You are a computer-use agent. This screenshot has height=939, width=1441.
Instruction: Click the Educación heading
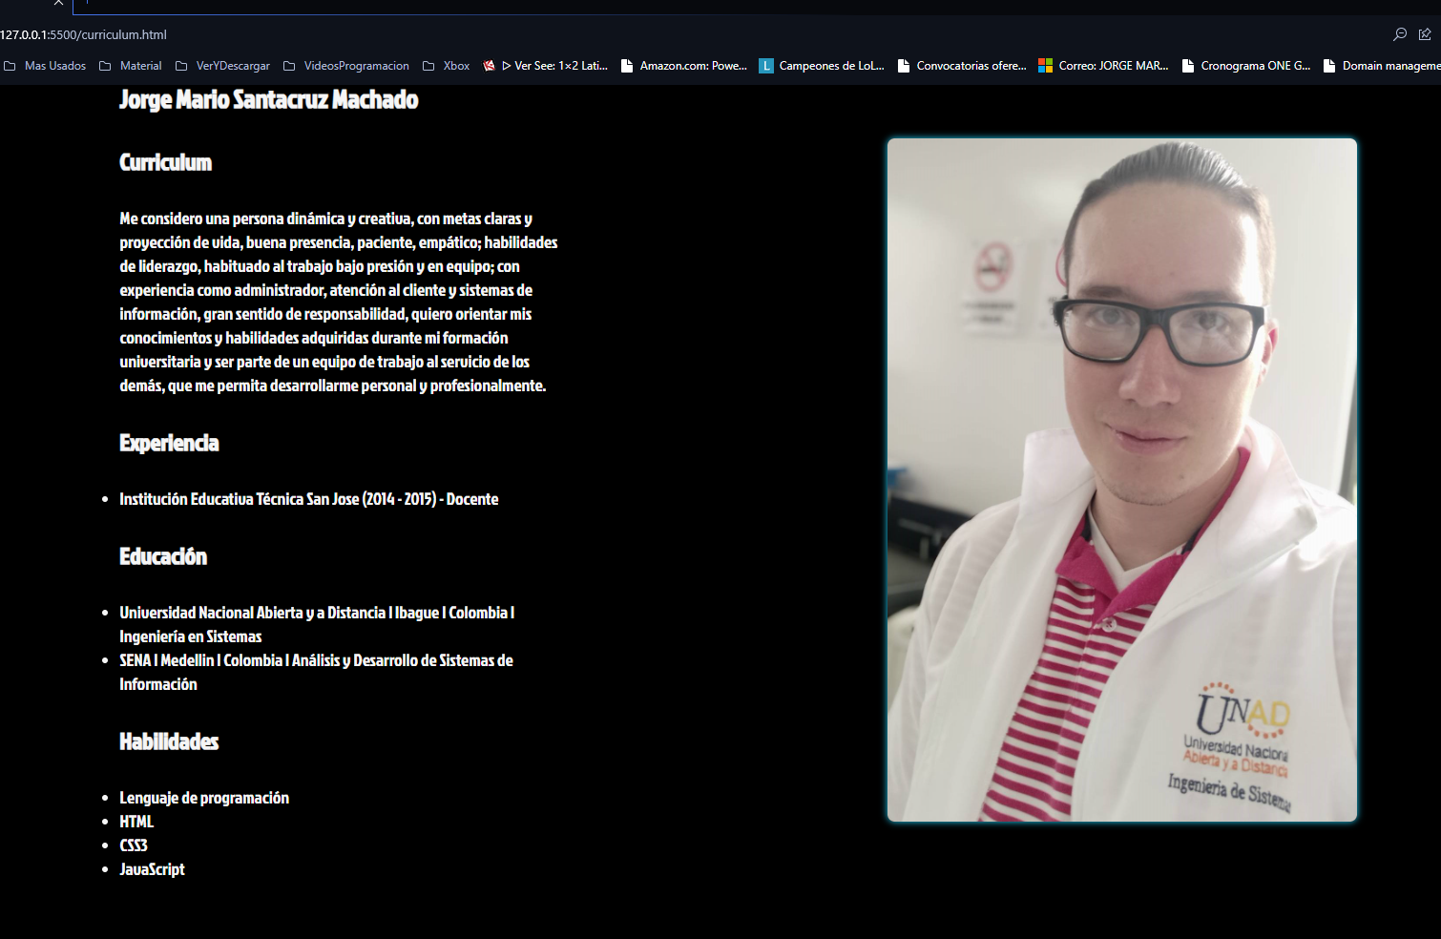pyautogui.click(x=163, y=556)
